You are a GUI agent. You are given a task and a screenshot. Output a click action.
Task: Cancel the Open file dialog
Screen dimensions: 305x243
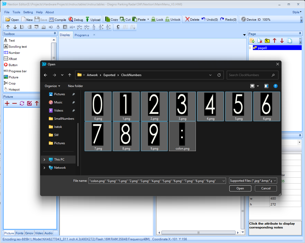coord(266,188)
